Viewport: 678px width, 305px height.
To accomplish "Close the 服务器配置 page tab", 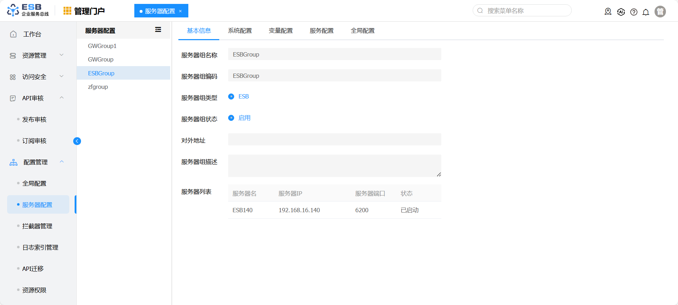I will point(181,11).
